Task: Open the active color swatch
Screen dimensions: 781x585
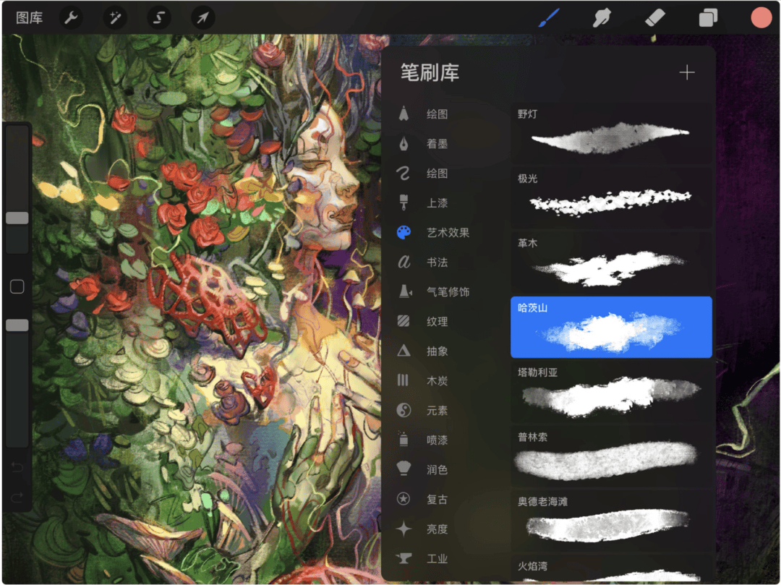Action: point(761,17)
